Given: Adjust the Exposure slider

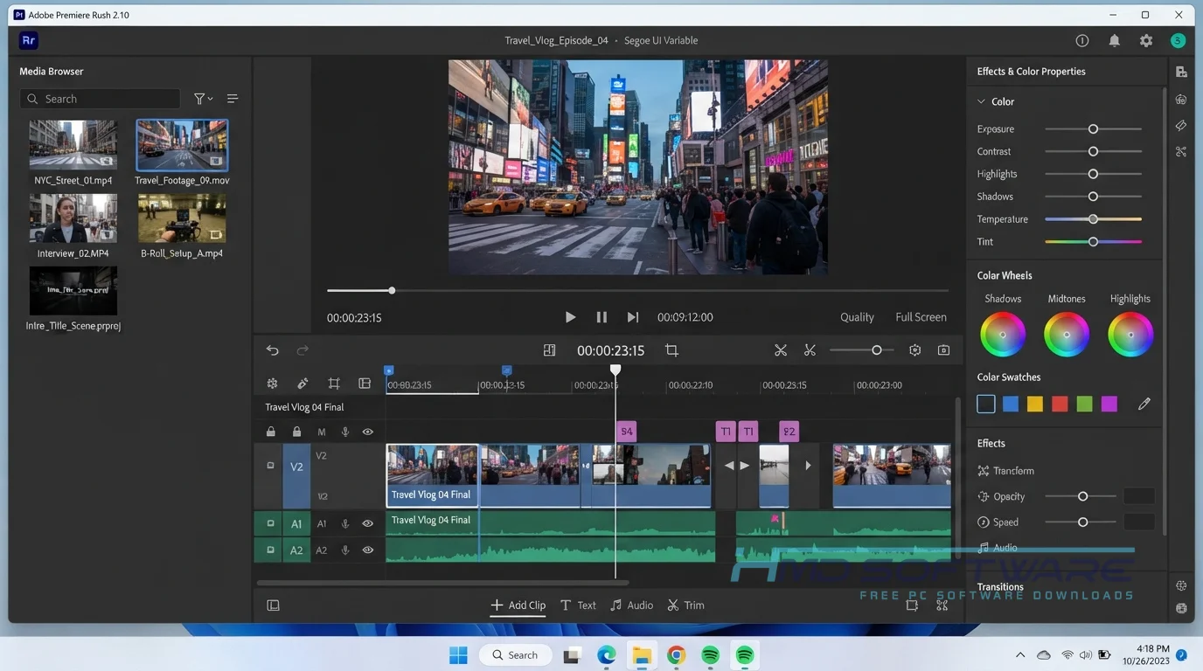Looking at the screenshot, I should pyautogui.click(x=1093, y=128).
